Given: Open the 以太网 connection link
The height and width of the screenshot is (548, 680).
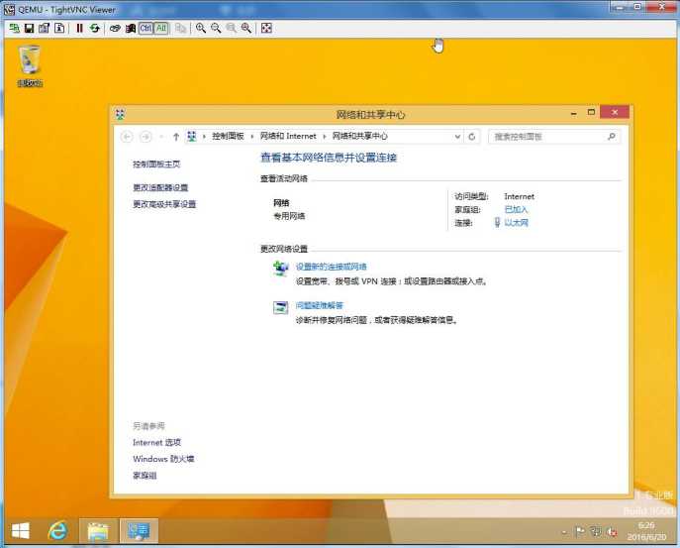Looking at the screenshot, I should pos(516,223).
